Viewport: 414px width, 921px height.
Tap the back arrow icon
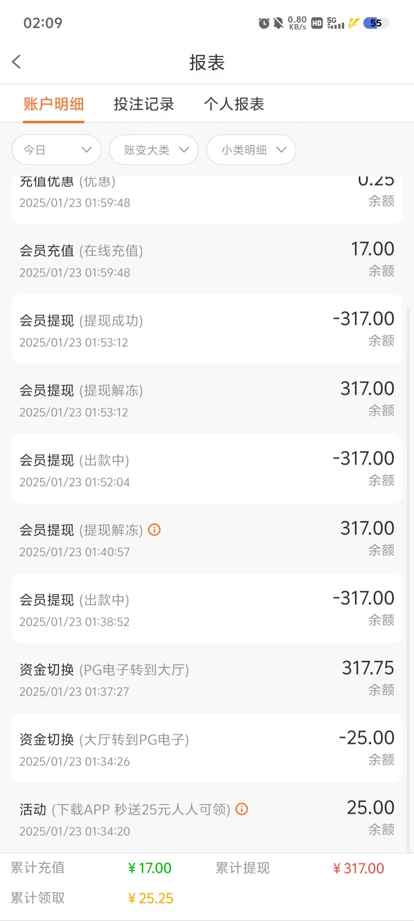16,62
